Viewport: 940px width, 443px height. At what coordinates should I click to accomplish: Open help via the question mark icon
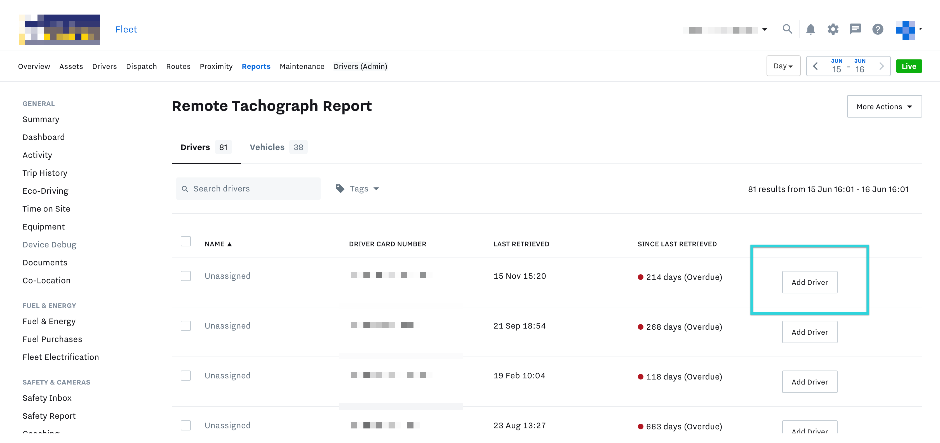pyautogui.click(x=878, y=29)
